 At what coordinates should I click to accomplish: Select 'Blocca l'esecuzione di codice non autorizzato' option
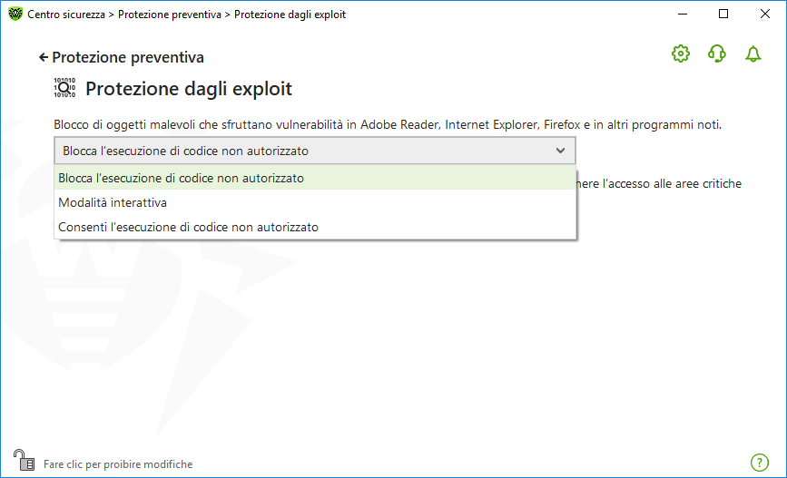(x=182, y=178)
